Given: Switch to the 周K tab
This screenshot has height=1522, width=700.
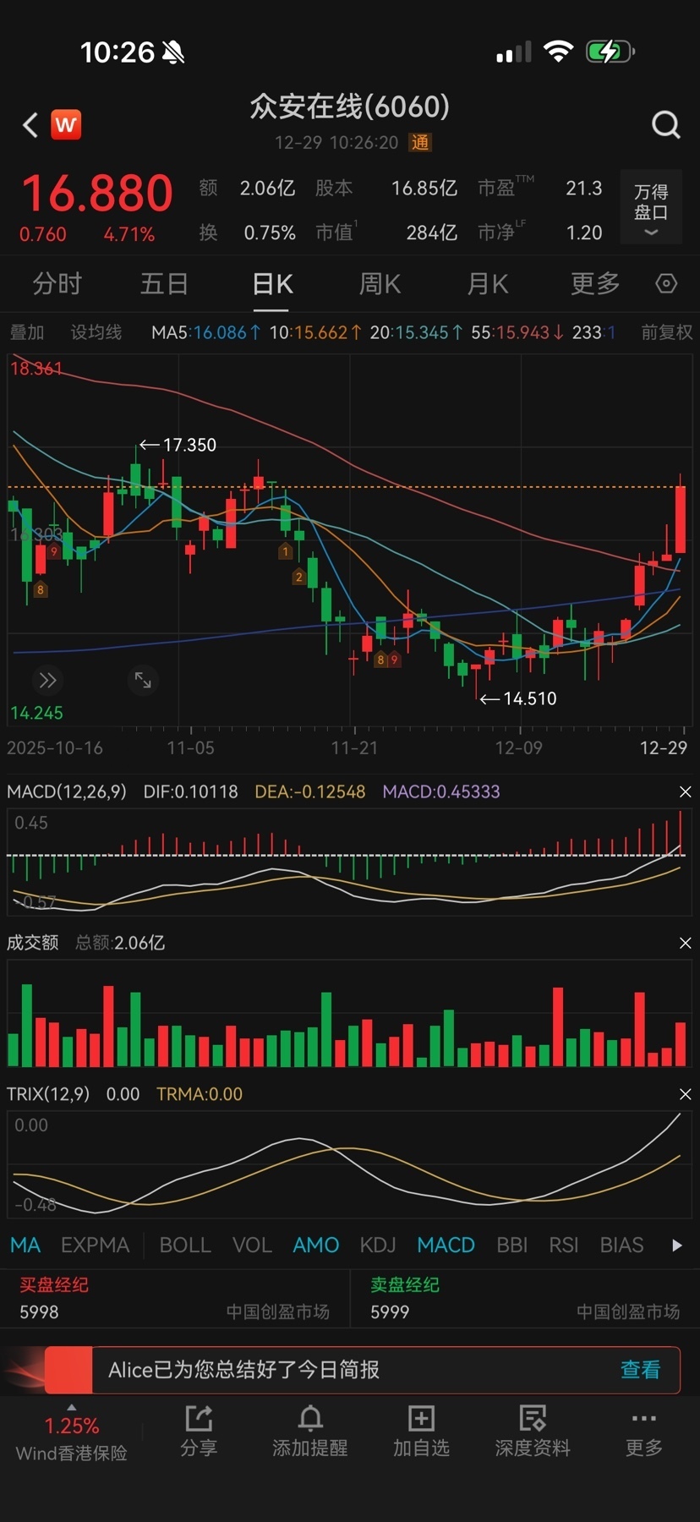Looking at the screenshot, I should [x=380, y=284].
